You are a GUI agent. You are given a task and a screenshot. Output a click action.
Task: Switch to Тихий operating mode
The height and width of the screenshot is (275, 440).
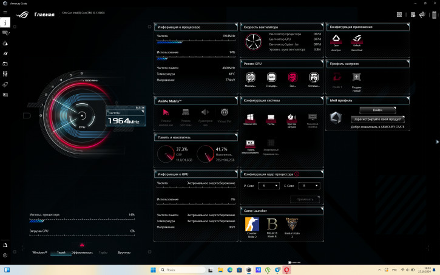(x=61, y=253)
